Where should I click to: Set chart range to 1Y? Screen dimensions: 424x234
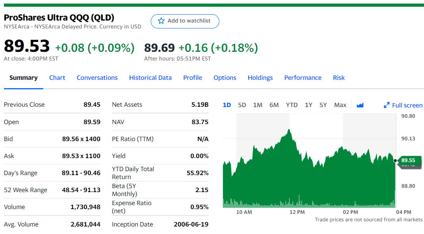tap(308, 105)
